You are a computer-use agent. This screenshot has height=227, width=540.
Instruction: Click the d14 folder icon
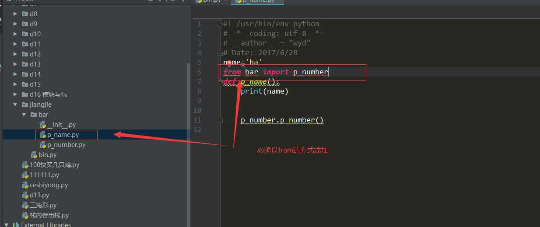(x=25, y=74)
